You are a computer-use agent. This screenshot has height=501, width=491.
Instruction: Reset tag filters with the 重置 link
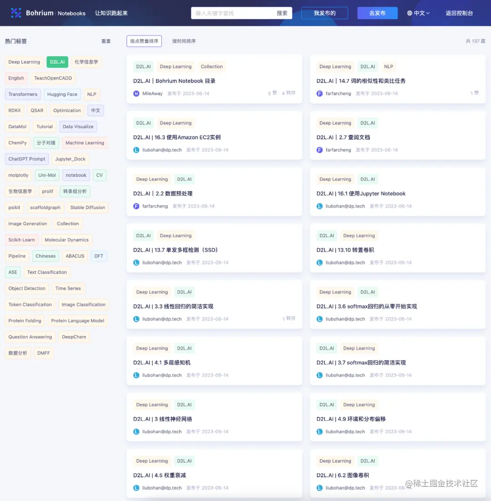[106, 41]
